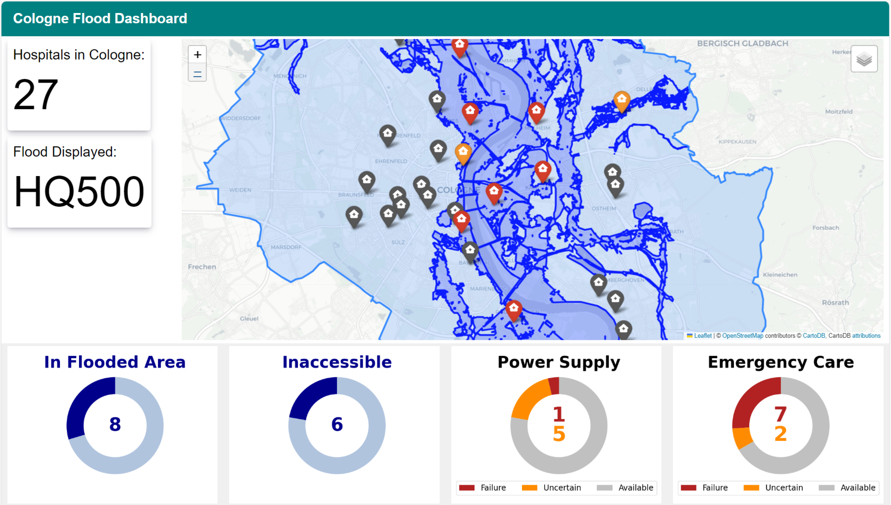Click the map zoom out button
The width and height of the screenshot is (891, 505).
pyautogui.click(x=197, y=73)
